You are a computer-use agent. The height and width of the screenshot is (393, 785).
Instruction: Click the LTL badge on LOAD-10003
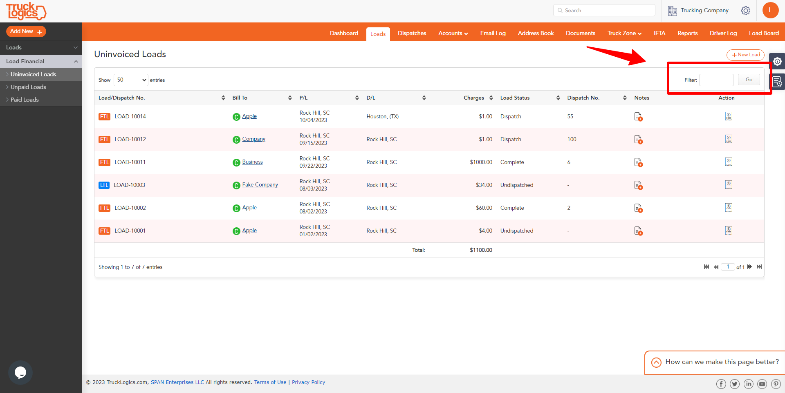(104, 185)
